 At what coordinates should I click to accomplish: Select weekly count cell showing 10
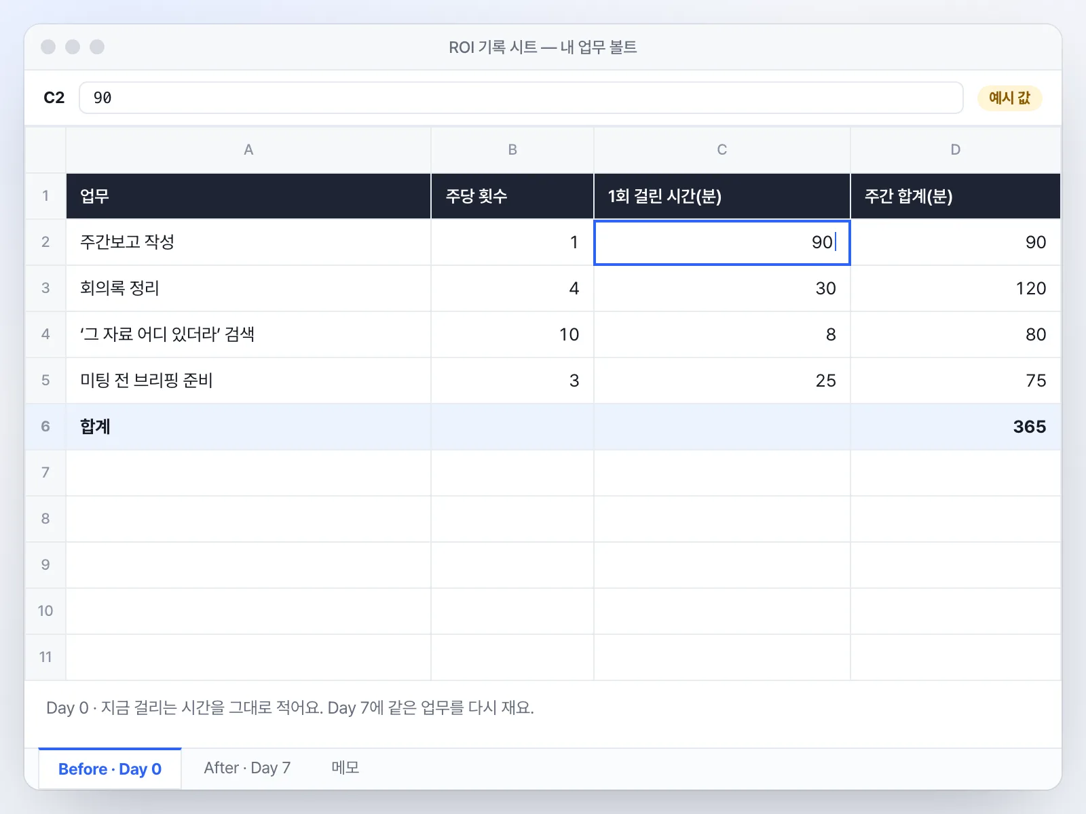(x=512, y=334)
